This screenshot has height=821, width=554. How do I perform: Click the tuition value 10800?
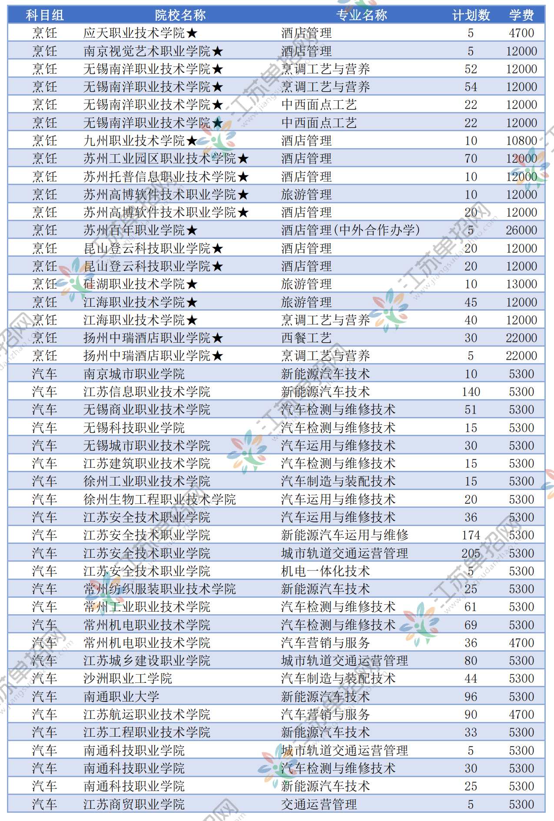coord(521,141)
